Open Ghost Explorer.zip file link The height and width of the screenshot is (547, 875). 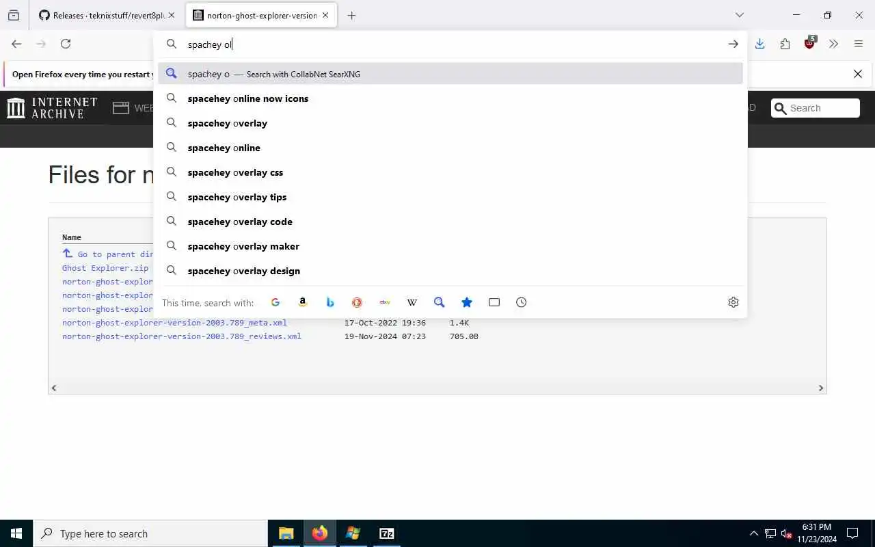pos(105,268)
